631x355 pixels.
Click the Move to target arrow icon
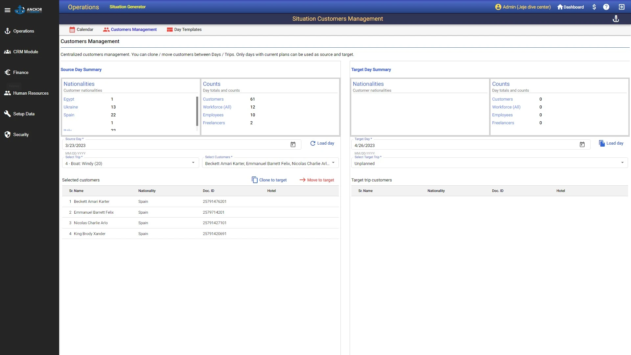click(x=302, y=179)
